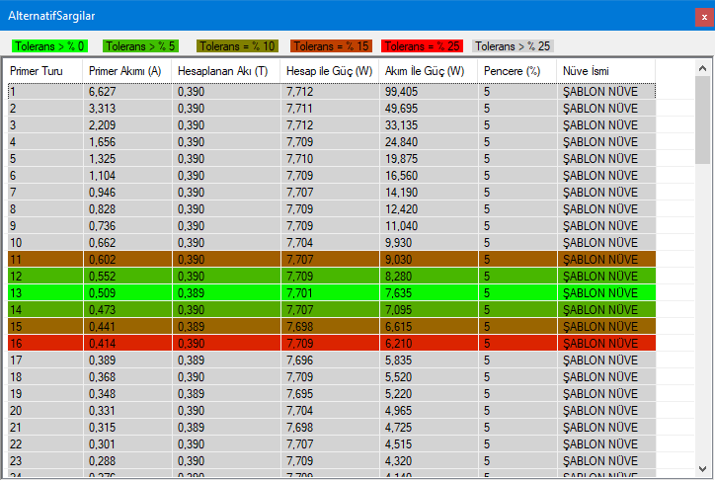The width and height of the screenshot is (715, 481).
Task: Click the Hesap ile Güç (W) header
Action: (x=330, y=71)
